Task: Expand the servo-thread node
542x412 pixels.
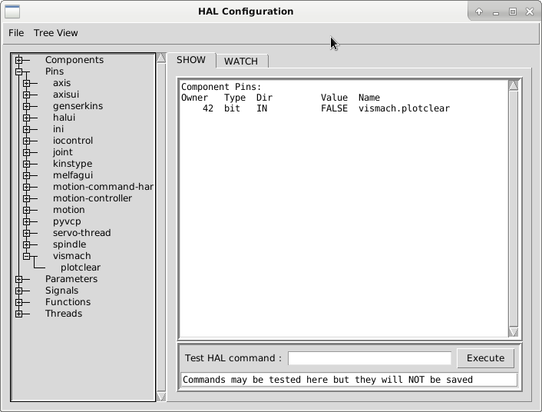Action: [x=27, y=233]
